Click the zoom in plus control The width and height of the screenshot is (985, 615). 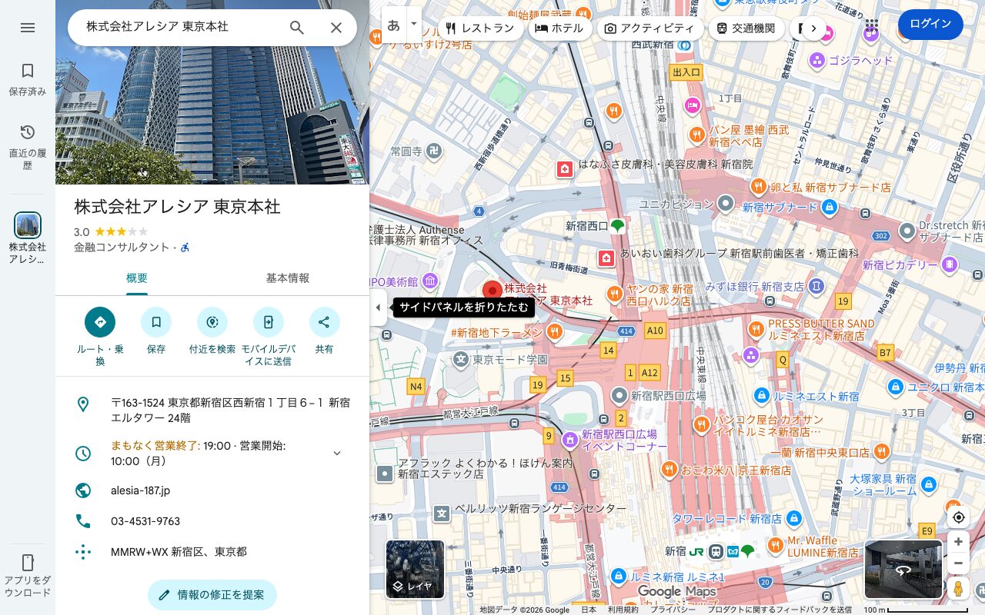pos(958,542)
